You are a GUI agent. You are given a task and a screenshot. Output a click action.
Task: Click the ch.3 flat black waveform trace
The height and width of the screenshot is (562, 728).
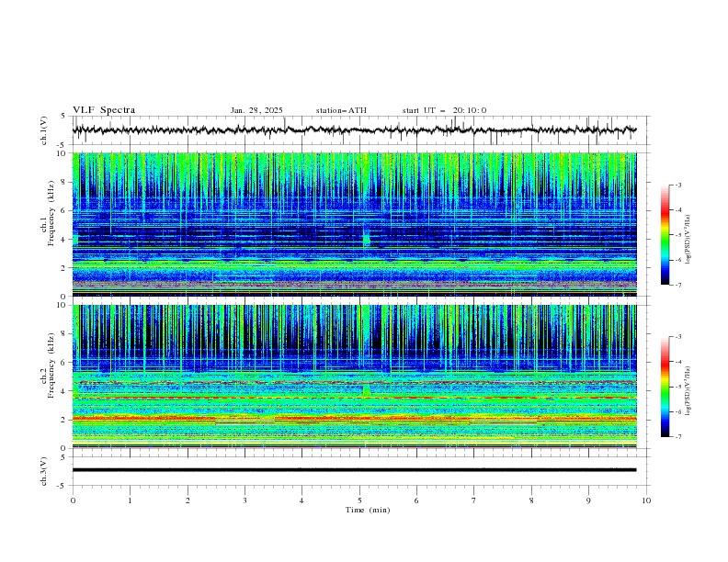pos(355,470)
